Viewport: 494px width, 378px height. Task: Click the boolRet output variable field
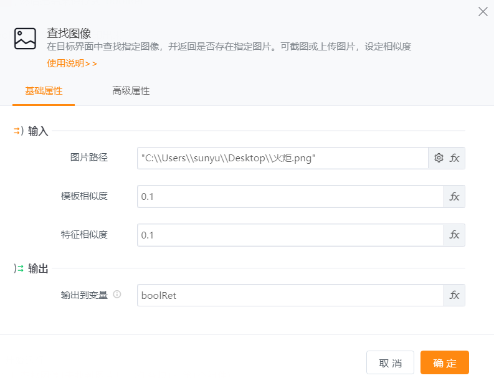point(290,295)
